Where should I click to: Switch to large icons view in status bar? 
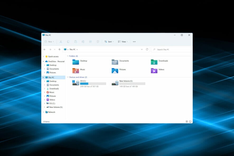(x=190, y=121)
